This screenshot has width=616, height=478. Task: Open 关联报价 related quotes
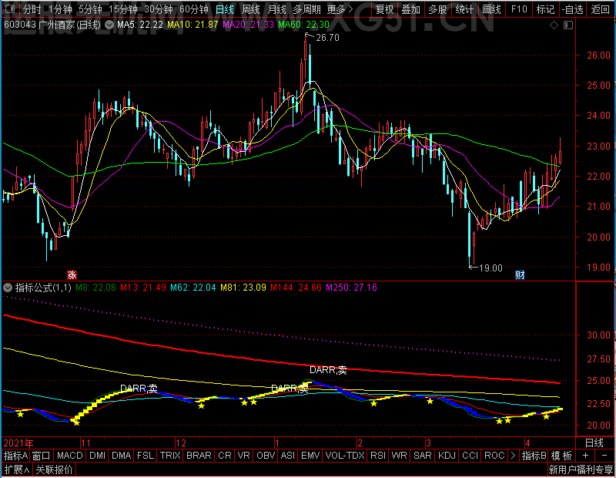click(54, 470)
